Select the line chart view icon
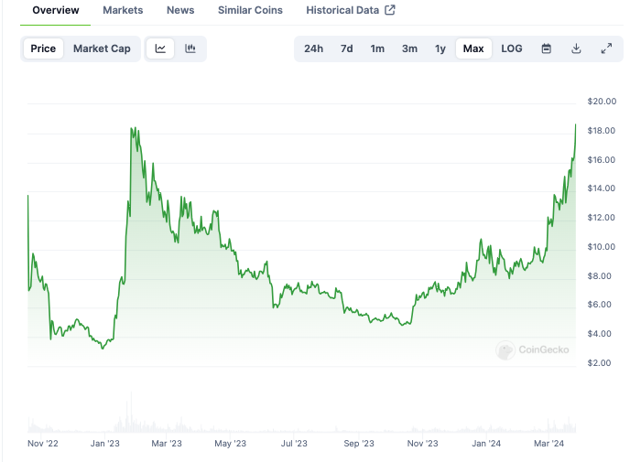This screenshot has height=462, width=630. click(161, 48)
